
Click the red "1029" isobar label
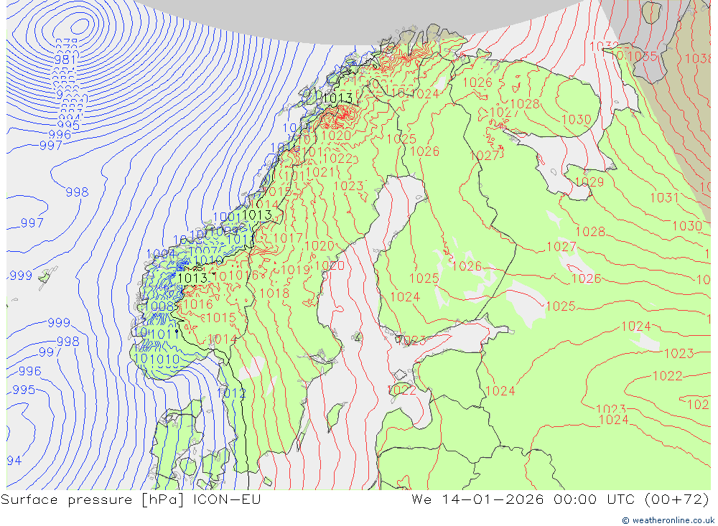click(x=589, y=182)
